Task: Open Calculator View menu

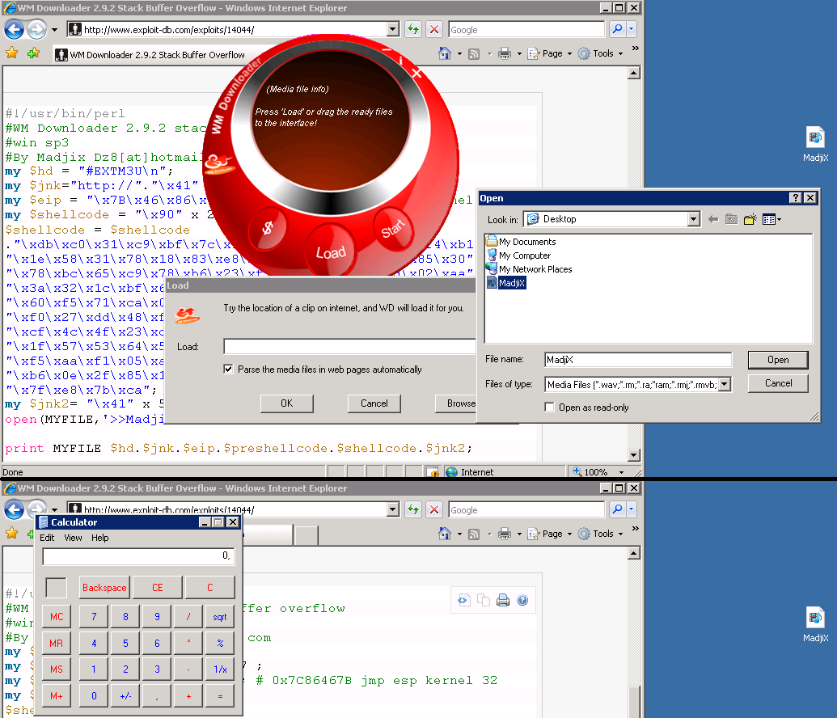Action: coord(73,538)
